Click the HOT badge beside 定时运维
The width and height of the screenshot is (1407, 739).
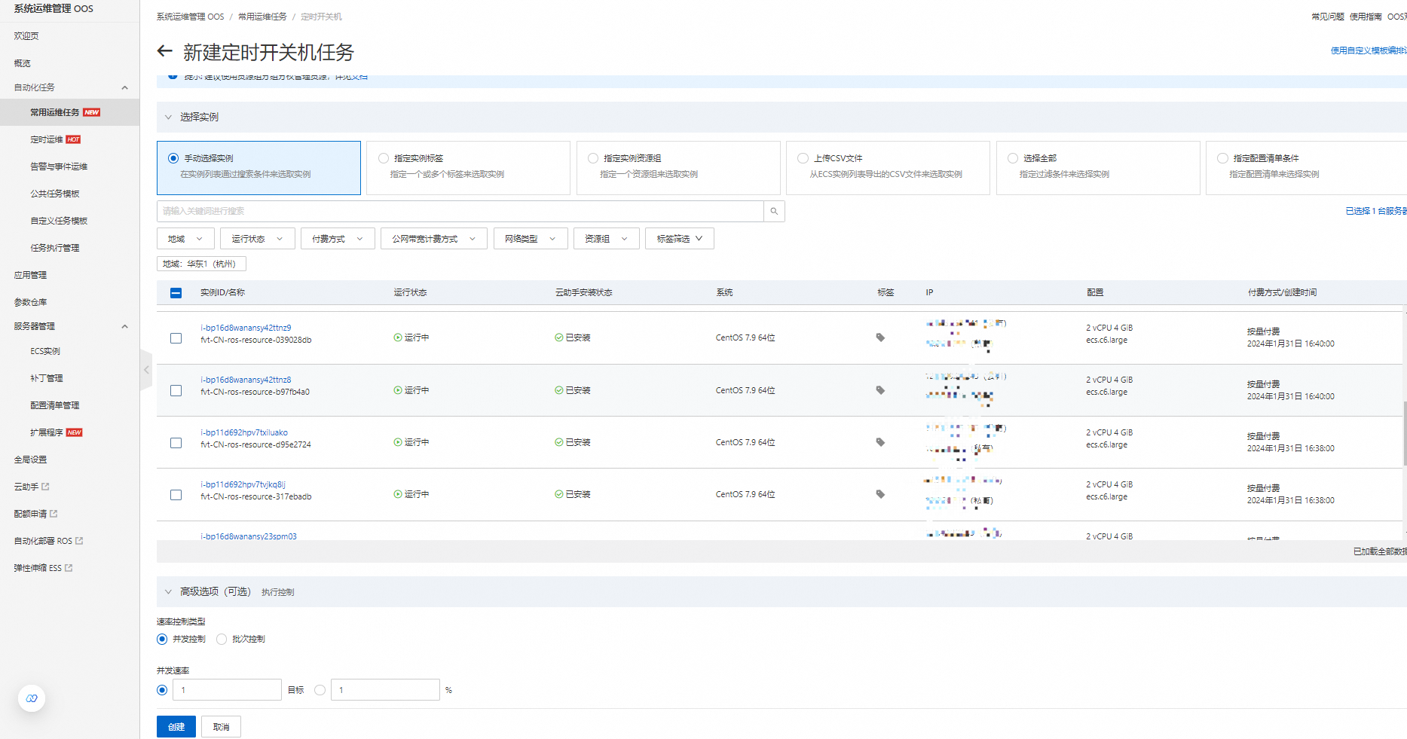73,139
